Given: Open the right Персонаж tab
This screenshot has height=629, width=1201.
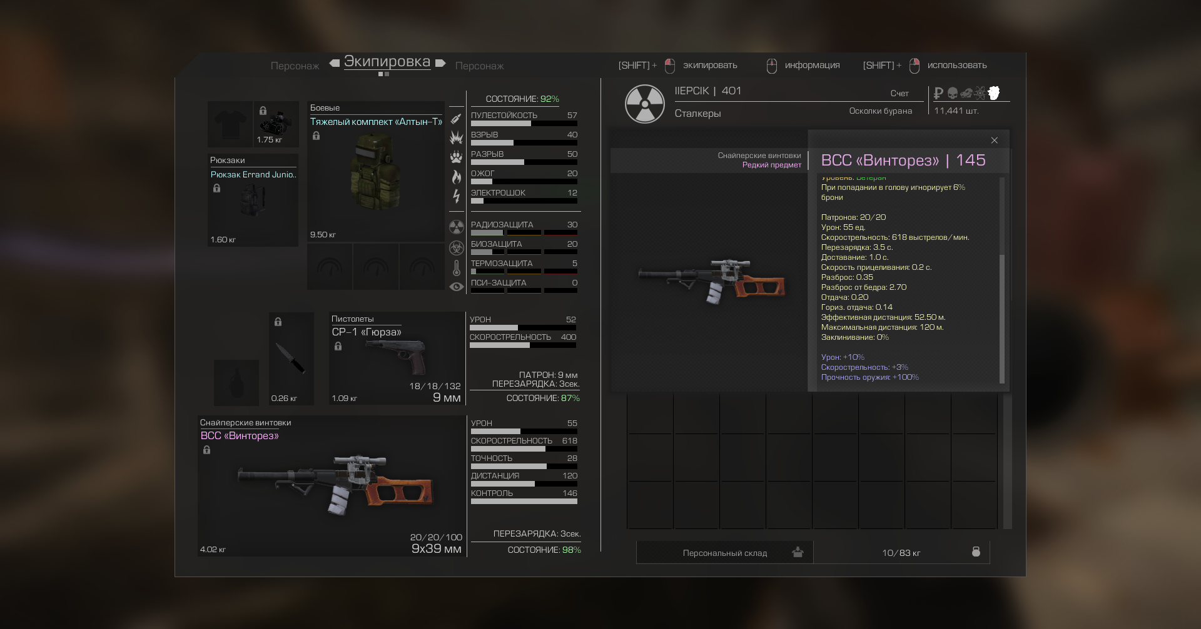Looking at the screenshot, I should tap(479, 66).
